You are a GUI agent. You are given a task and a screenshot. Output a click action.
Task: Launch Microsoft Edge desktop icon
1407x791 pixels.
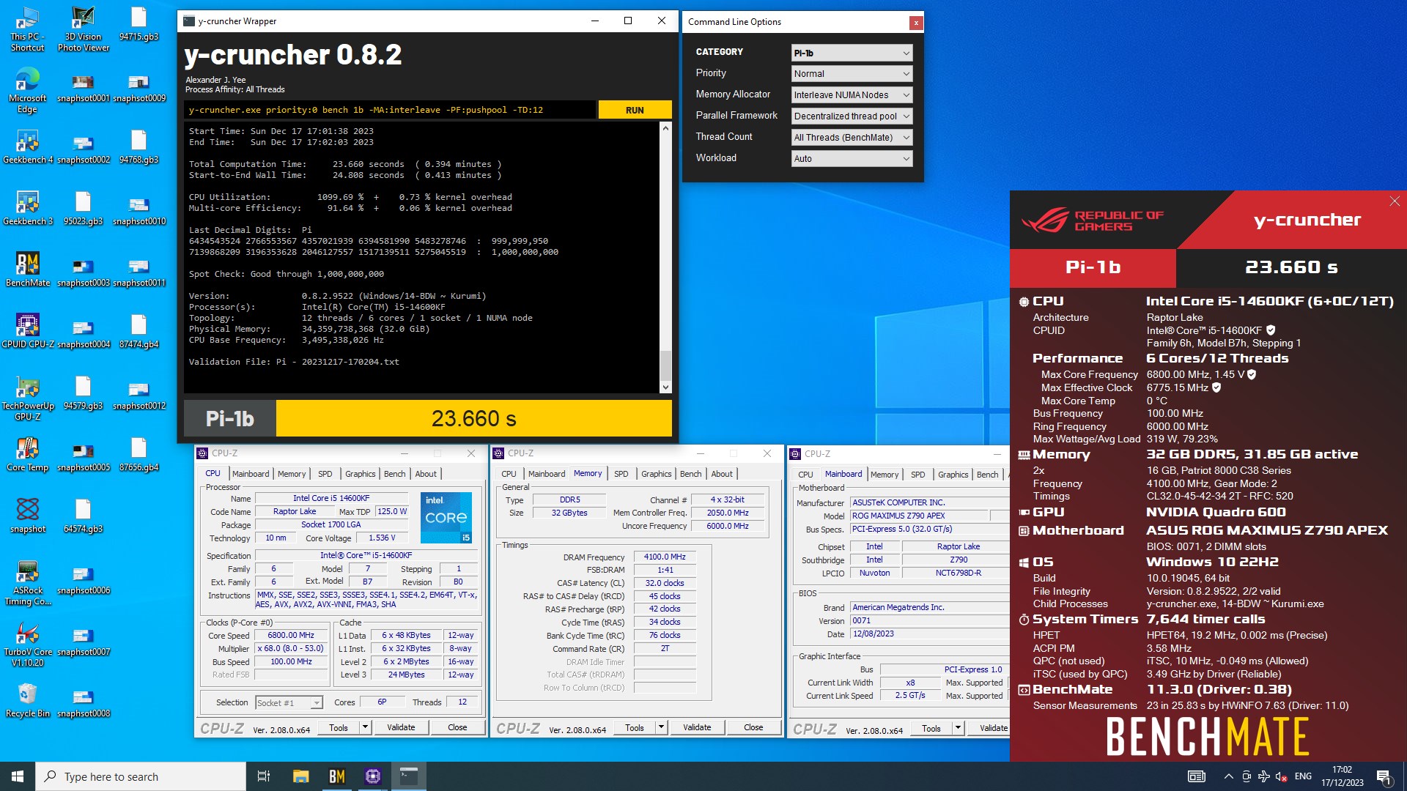(x=27, y=91)
